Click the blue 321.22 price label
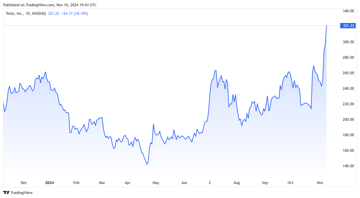The height and width of the screenshot is (198, 360). click(348, 25)
